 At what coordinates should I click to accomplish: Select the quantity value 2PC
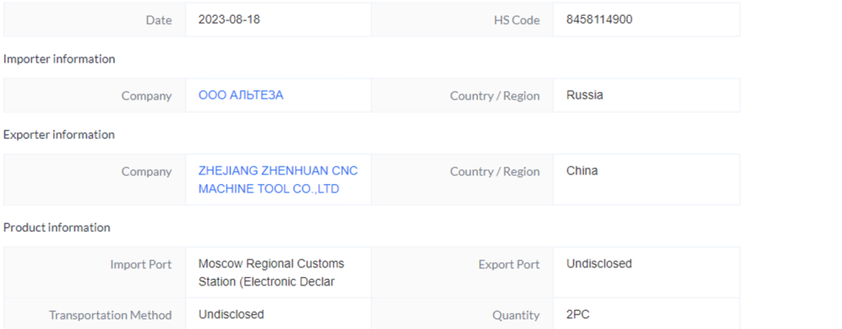tap(578, 314)
